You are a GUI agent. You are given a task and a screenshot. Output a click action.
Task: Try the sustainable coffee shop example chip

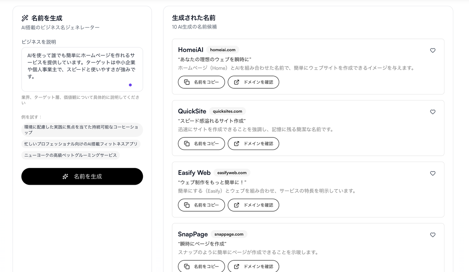[82, 130]
